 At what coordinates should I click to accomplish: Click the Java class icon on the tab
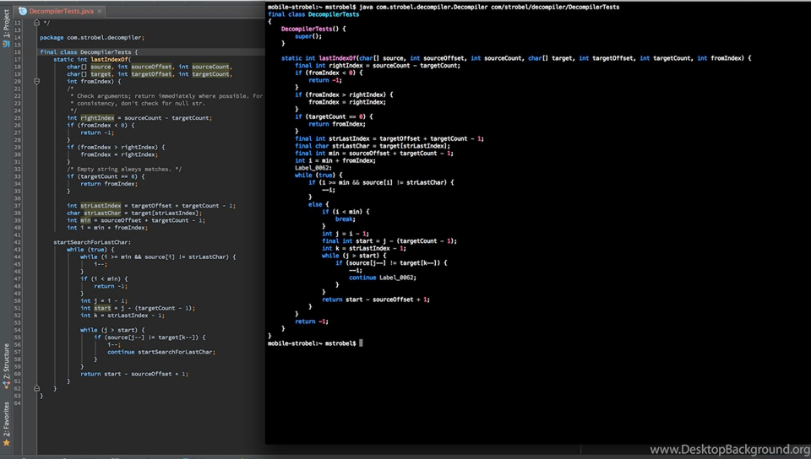coord(22,11)
